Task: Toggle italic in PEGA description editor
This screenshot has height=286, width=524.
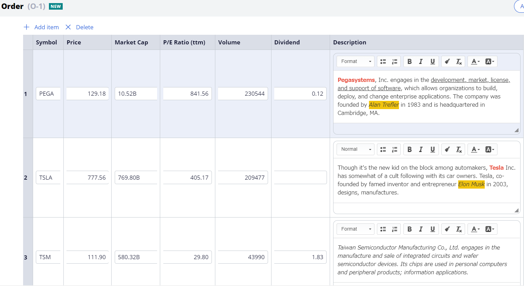Action: (x=421, y=62)
